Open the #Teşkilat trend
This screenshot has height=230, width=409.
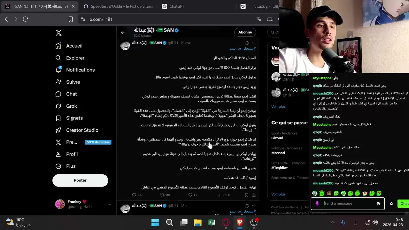(x=280, y=168)
